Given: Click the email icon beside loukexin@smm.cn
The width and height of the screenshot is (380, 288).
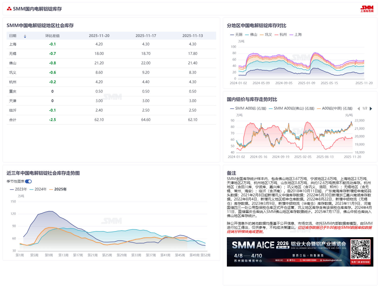Looking at the screenshot, I should pos(321,260).
